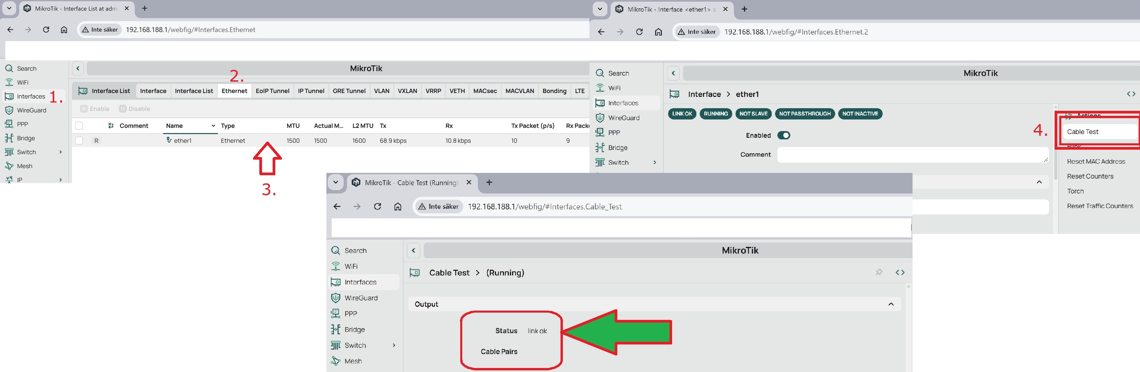
Task: Click the pin icon in the Cable Test header
Action: pyautogui.click(x=879, y=272)
